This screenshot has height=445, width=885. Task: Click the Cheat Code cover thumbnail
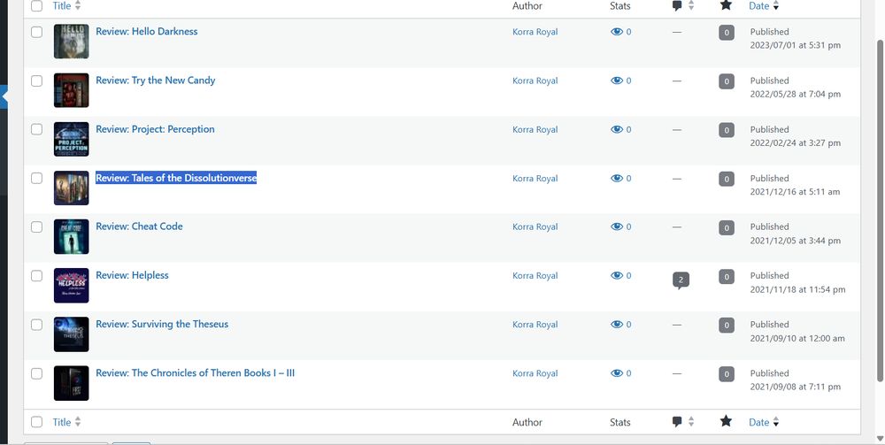click(71, 237)
